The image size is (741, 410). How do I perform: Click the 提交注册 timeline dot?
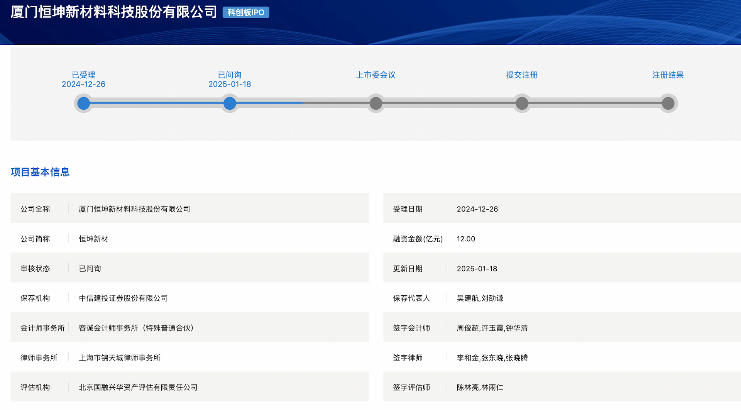522,103
